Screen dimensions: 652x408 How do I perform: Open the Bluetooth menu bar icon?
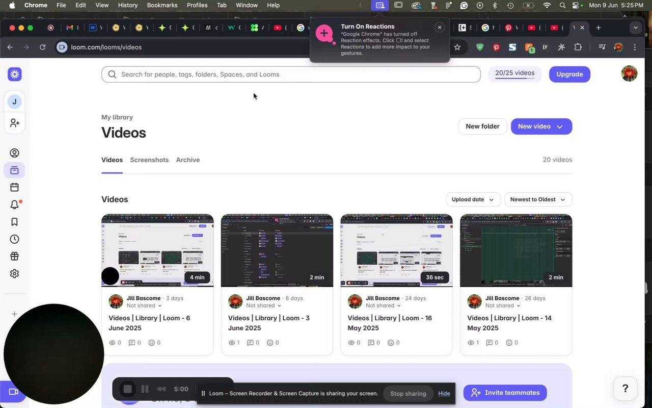[495, 5]
